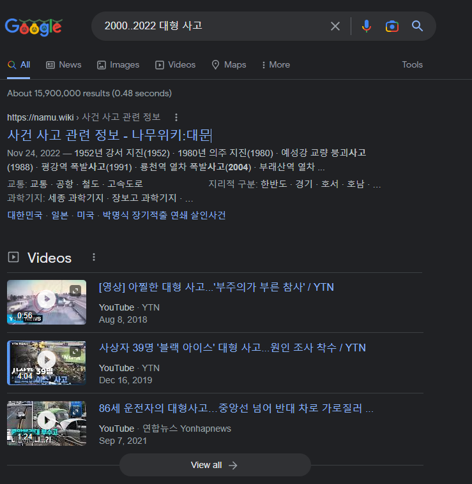472x484 pixels.
Task: Open 사건 사고 관련 정보 - 나무위키:대문 result
Action: 109,135
